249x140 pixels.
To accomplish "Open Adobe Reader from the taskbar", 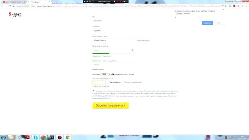I will (28, 137).
